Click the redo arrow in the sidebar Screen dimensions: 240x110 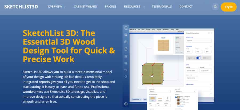tap(126, 77)
